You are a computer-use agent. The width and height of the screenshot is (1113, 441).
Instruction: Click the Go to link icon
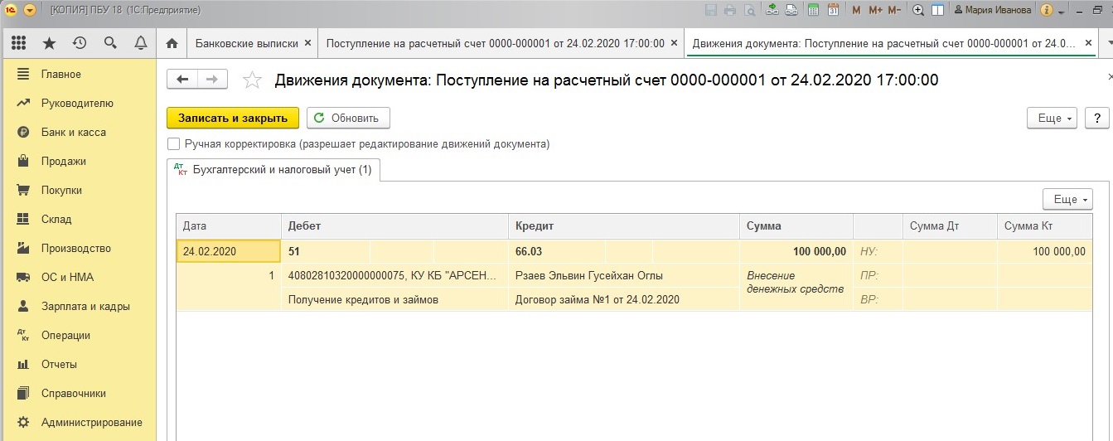(x=791, y=10)
